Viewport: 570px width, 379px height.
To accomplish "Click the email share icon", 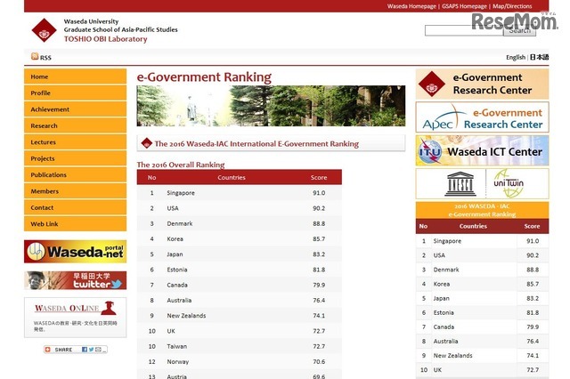I will point(98,350).
